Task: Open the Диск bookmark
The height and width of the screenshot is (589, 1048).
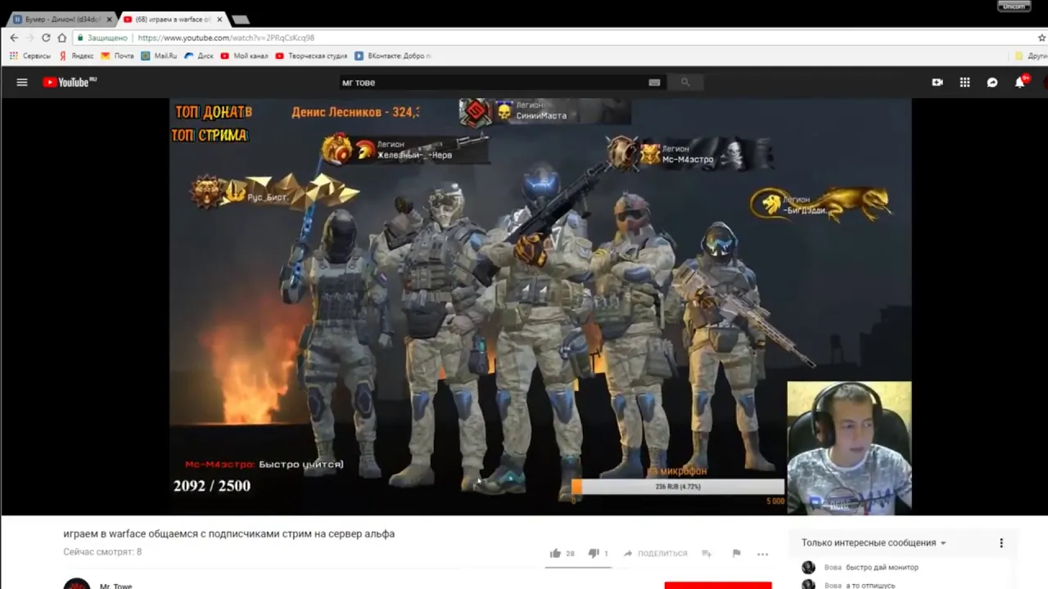Action: (199, 56)
